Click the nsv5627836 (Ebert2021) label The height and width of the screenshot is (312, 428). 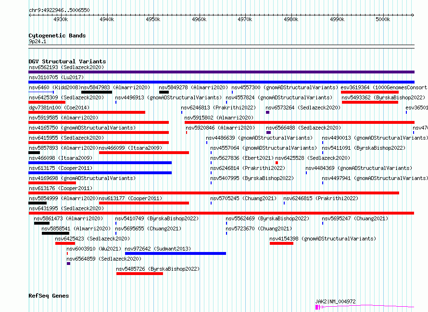(242, 158)
